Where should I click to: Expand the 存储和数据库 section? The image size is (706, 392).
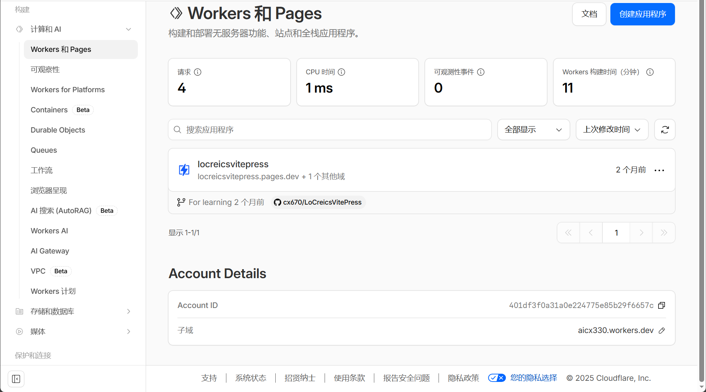128,311
